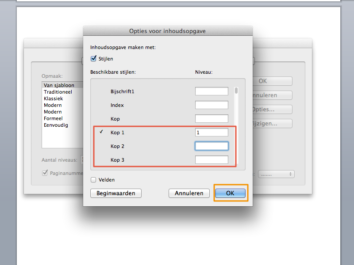Screen dimensions: 354x265
Task: Open the tab leader dropdown behind
Action: point(276,174)
